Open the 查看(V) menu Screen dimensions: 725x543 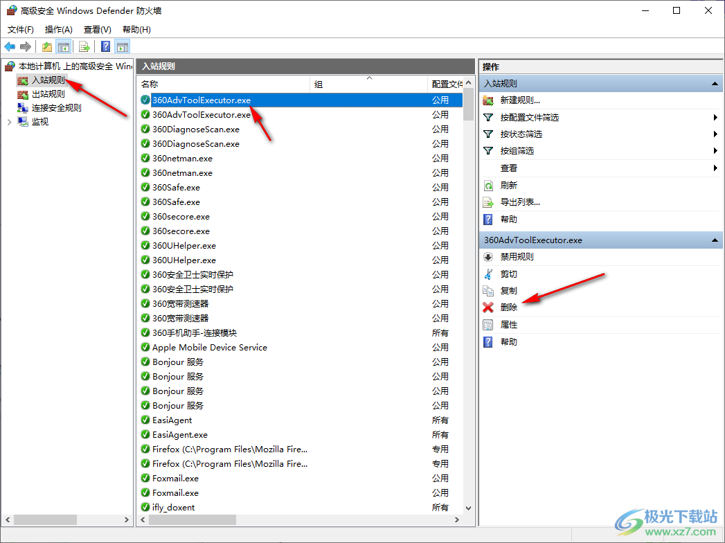click(98, 30)
